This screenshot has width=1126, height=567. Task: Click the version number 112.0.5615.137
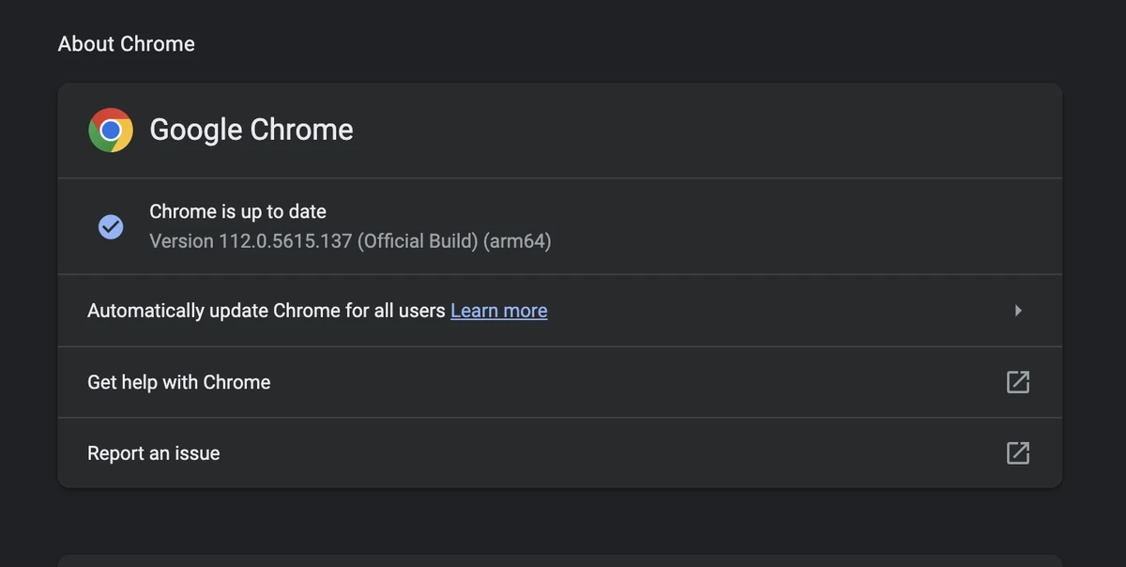point(285,241)
